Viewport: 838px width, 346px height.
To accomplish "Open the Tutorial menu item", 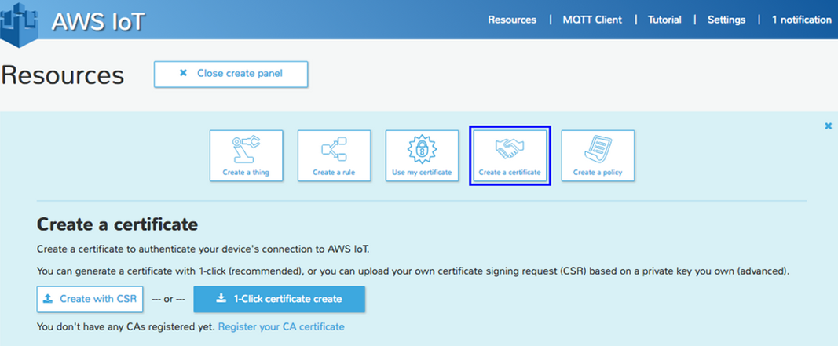I will (664, 20).
